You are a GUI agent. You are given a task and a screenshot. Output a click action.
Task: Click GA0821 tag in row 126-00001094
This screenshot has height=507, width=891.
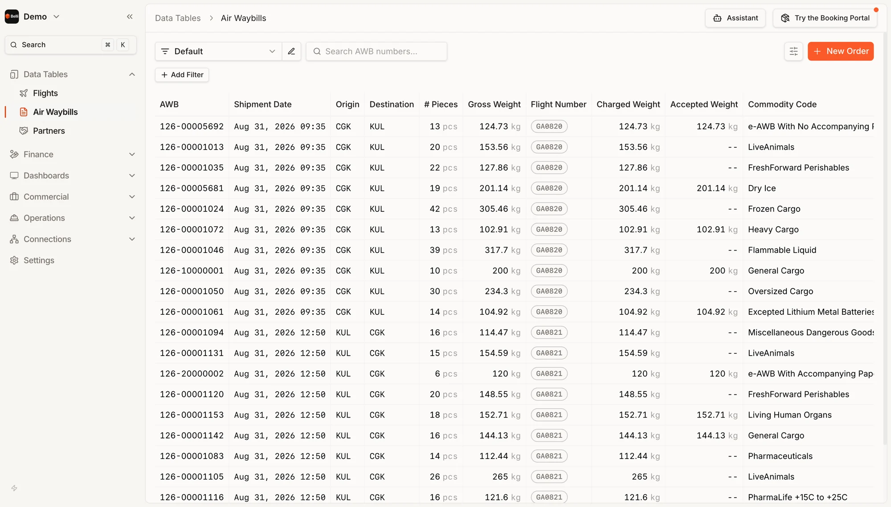tap(549, 333)
